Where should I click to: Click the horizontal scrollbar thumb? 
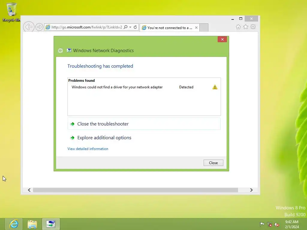(136, 190)
